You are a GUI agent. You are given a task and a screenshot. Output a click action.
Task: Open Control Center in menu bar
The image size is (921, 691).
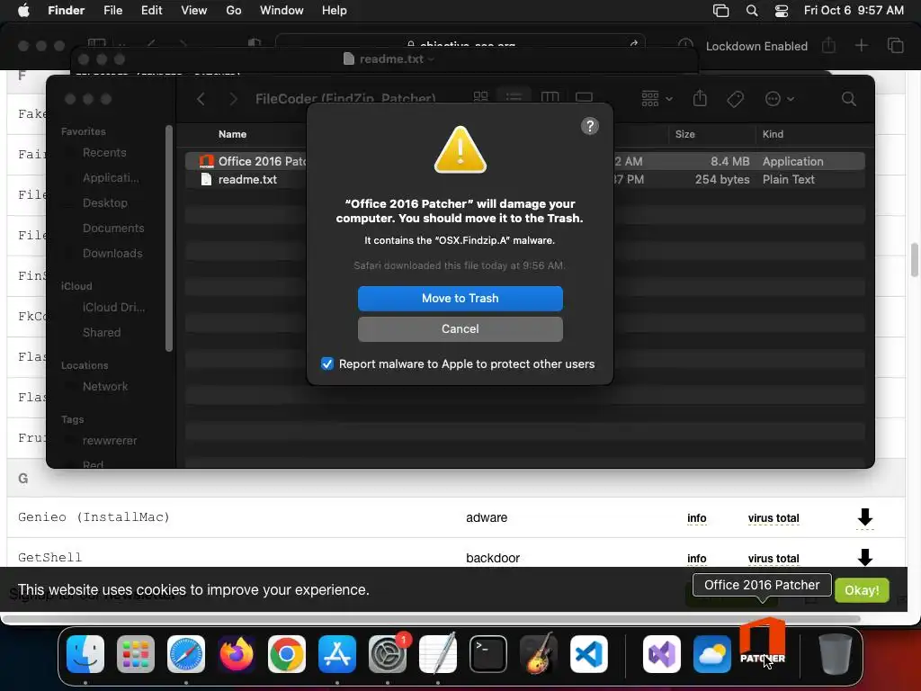tap(782, 11)
